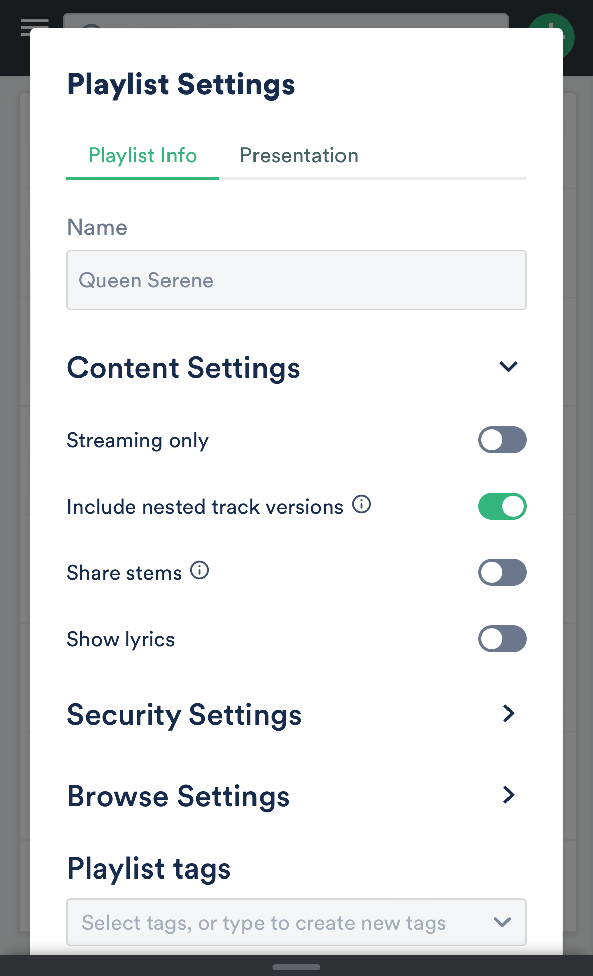
Task: Switch to the Presentation tab
Action: tap(299, 156)
